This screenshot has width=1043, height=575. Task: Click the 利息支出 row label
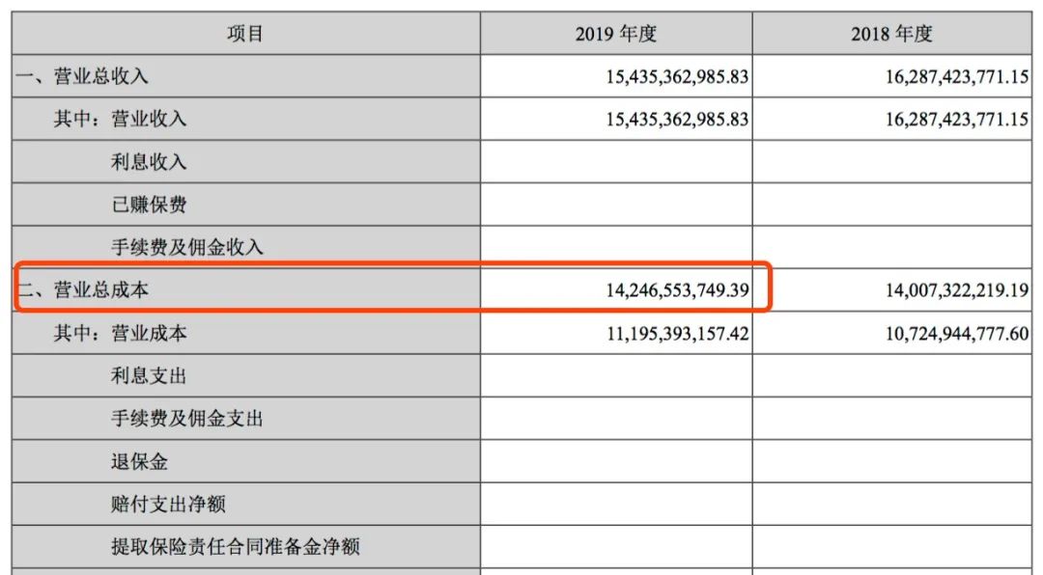149,375
